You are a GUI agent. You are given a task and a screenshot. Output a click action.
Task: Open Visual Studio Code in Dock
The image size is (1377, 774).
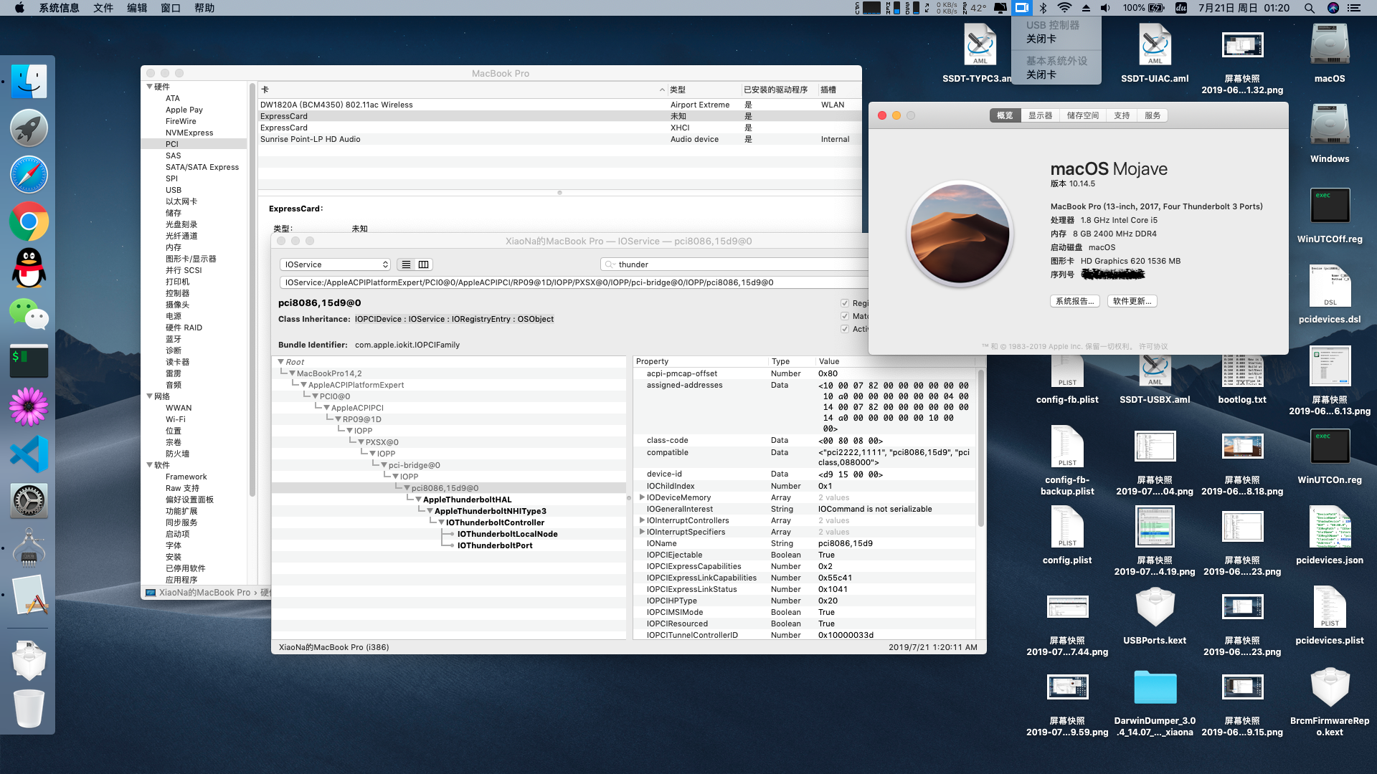(29, 454)
